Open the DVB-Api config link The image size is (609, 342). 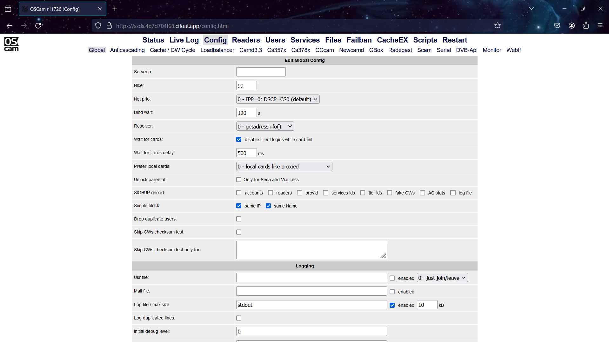[467, 50]
